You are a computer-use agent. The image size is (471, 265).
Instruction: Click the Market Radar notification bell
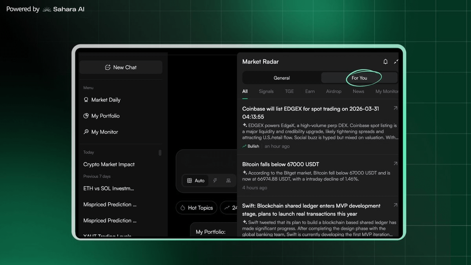tap(385, 62)
